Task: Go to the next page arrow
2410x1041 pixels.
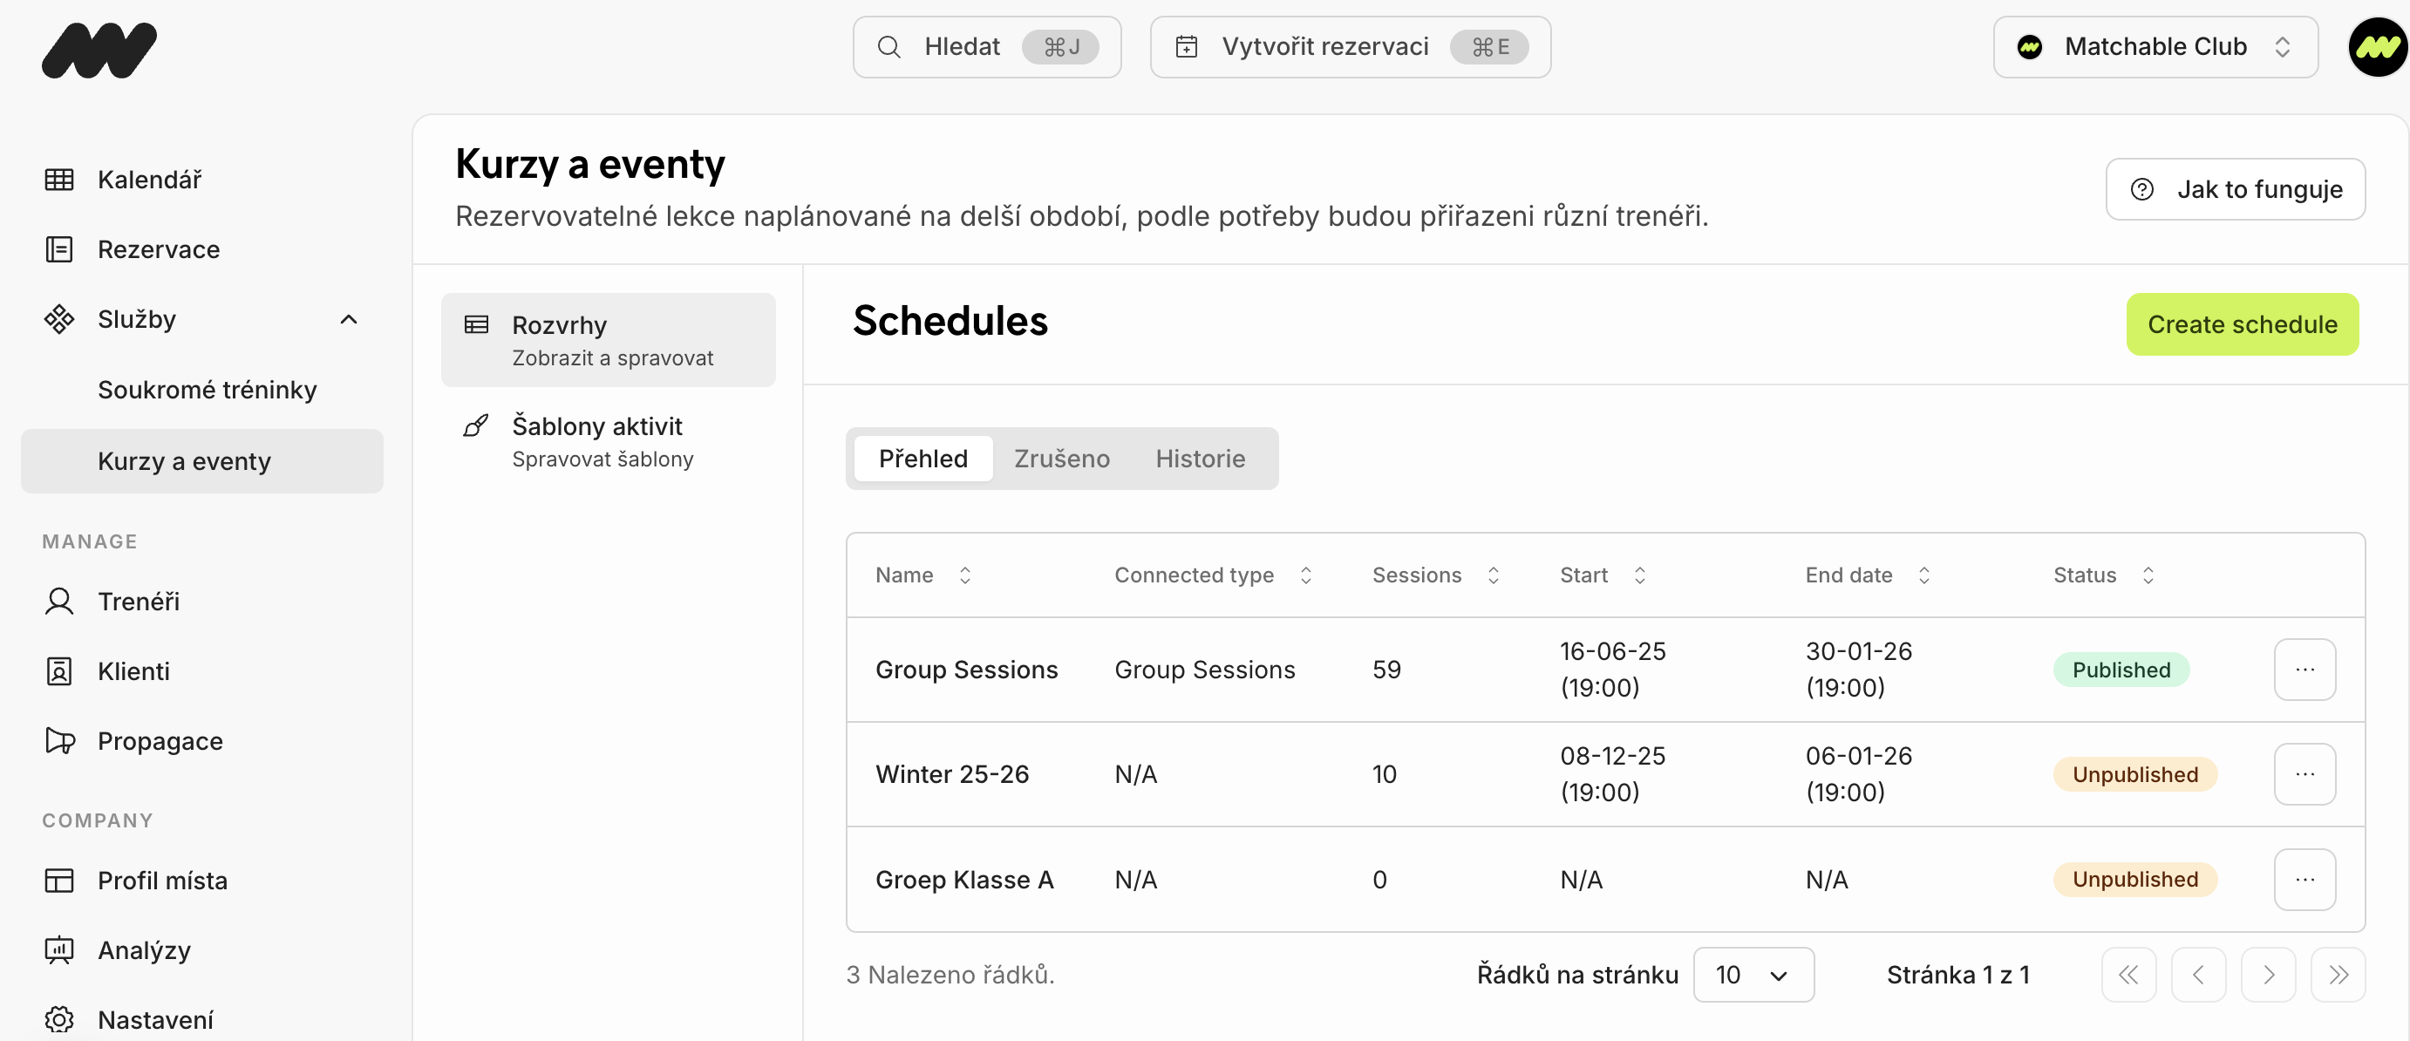Action: pyautogui.click(x=2268, y=975)
